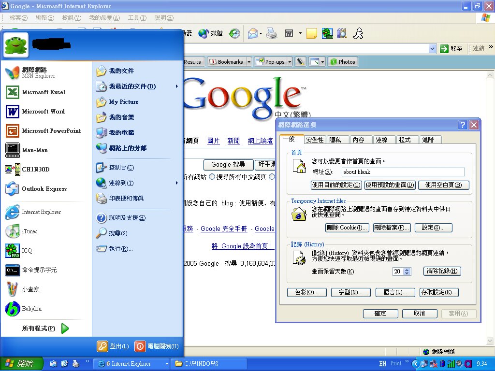Show hidden system tray icons arrow

click(415, 364)
